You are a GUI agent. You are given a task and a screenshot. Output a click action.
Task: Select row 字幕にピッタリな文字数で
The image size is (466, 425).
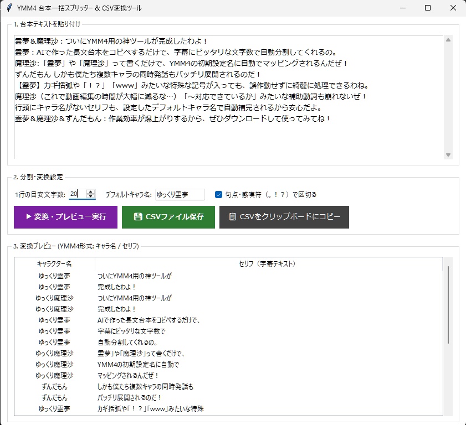click(228, 331)
